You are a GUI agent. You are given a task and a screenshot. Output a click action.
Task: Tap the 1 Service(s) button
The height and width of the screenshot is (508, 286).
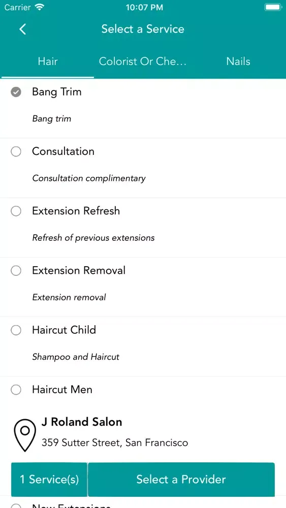click(49, 480)
